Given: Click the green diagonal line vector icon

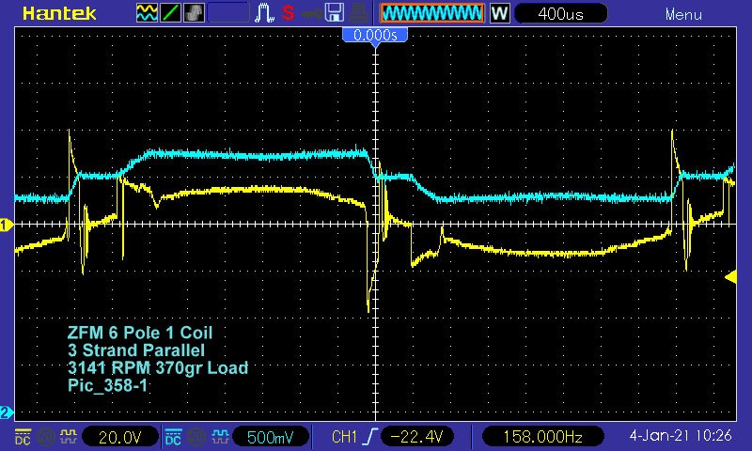Looking at the screenshot, I should [x=170, y=13].
